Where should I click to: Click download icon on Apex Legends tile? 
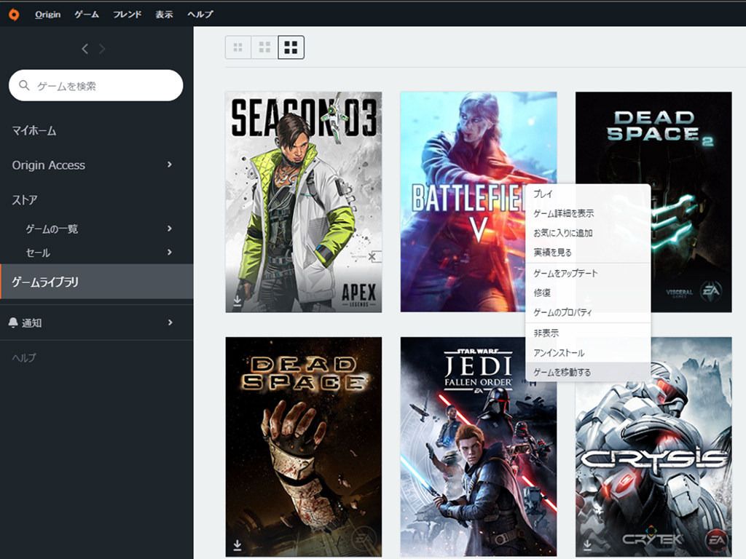(237, 300)
